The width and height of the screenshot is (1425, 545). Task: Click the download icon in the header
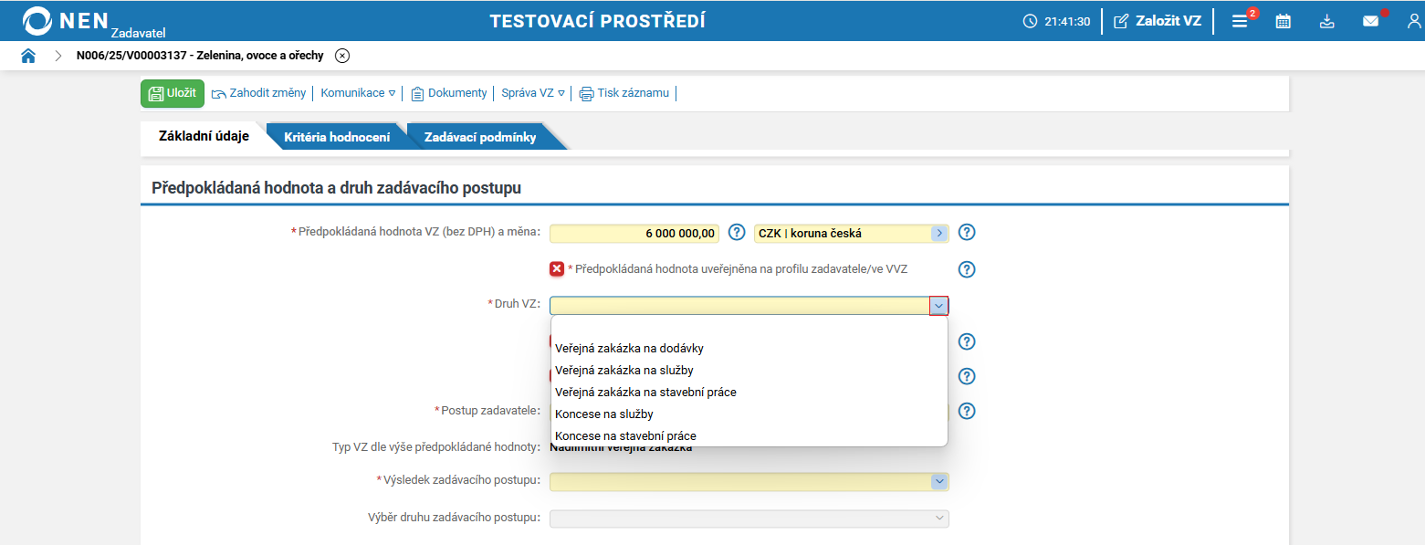point(1326,20)
